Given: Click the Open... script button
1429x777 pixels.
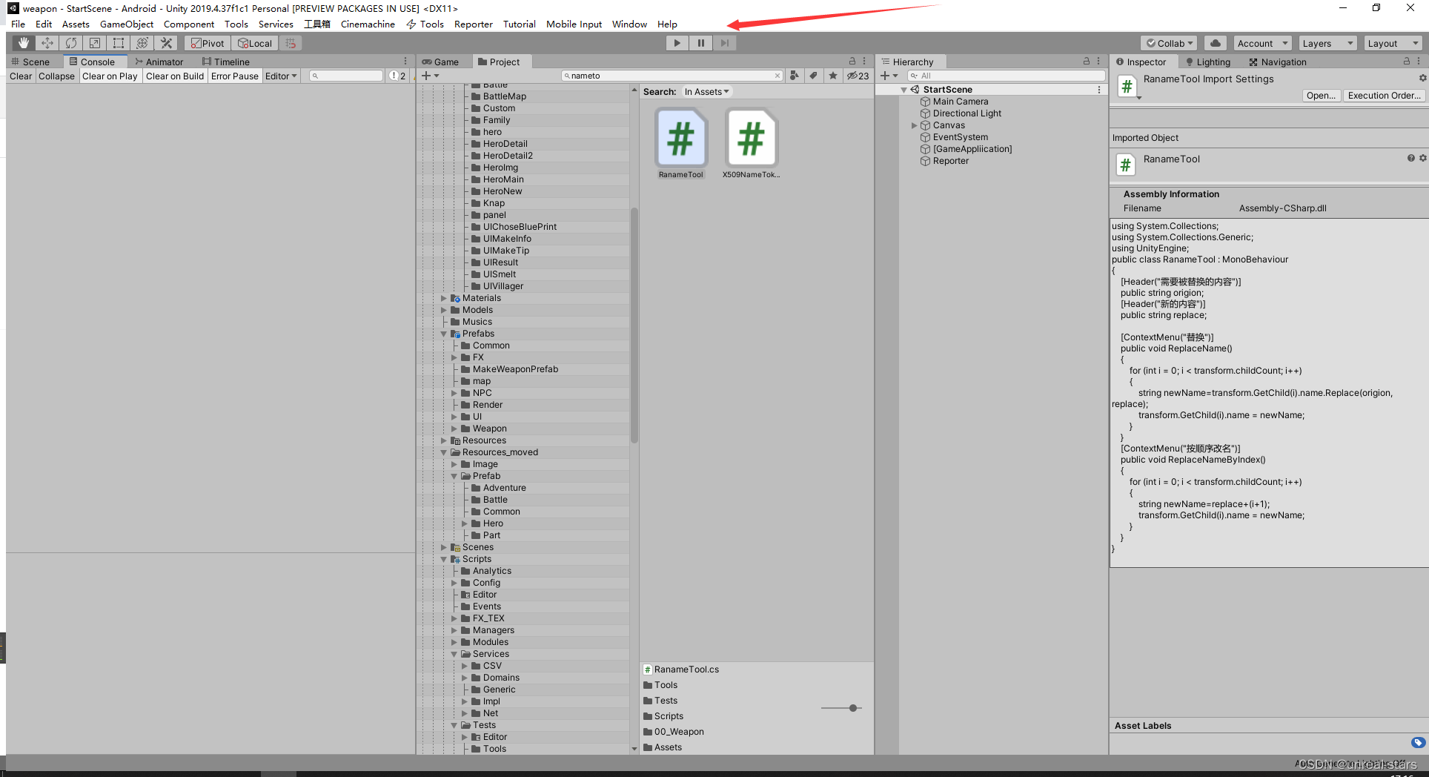Looking at the screenshot, I should [1321, 96].
